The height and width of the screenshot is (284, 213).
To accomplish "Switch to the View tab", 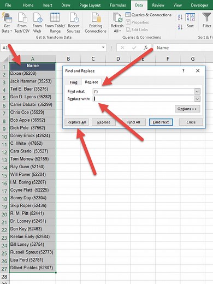I will pos(177,5).
